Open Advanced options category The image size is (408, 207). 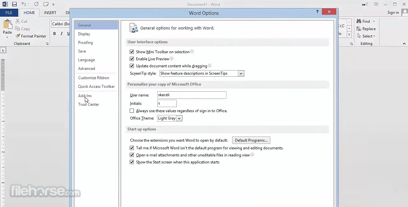click(96, 69)
